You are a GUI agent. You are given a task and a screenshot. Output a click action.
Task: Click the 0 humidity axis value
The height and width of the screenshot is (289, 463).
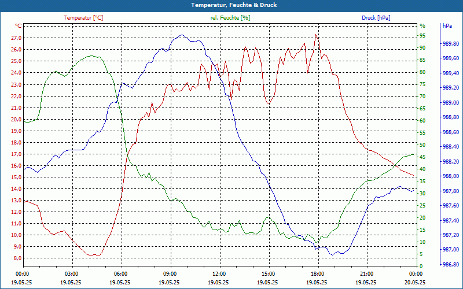[421, 266]
